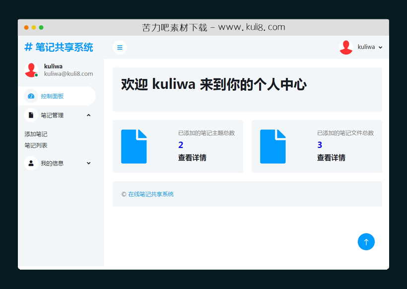Click the blue file icon on the 笔记文件 card
This screenshot has height=289, width=407.
[272, 146]
